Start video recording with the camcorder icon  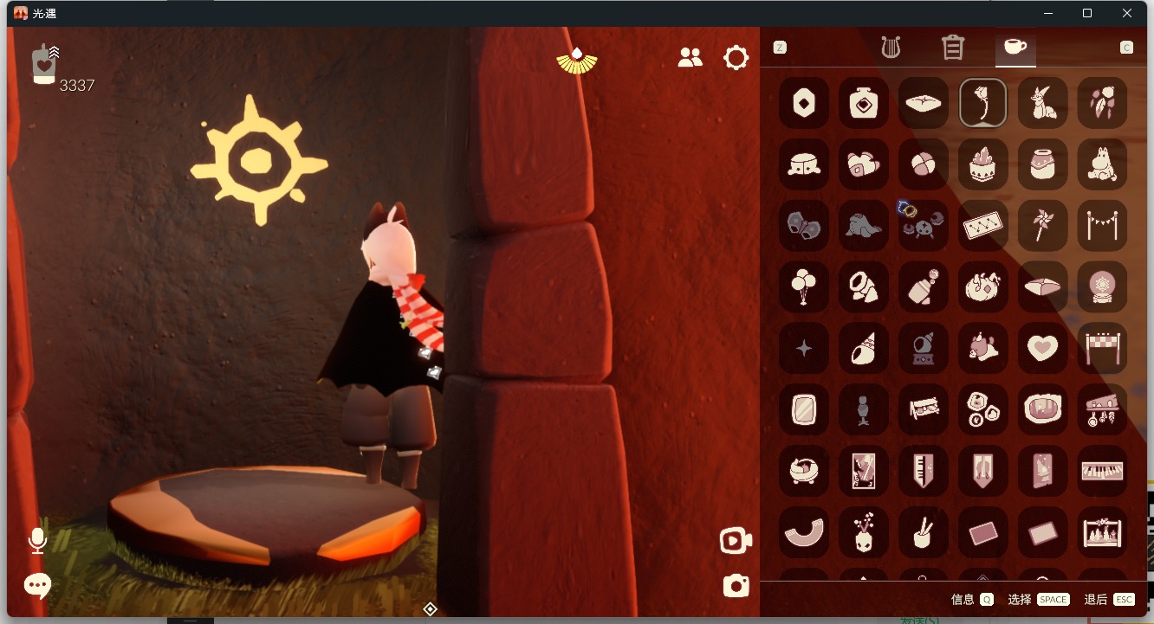click(x=736, y=541)
